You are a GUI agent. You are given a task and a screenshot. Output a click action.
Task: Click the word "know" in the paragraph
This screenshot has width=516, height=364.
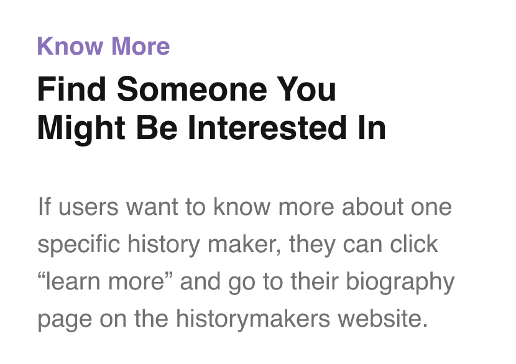coord(242,207)
